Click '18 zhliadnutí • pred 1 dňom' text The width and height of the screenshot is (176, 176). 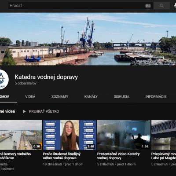pos(63,164)
